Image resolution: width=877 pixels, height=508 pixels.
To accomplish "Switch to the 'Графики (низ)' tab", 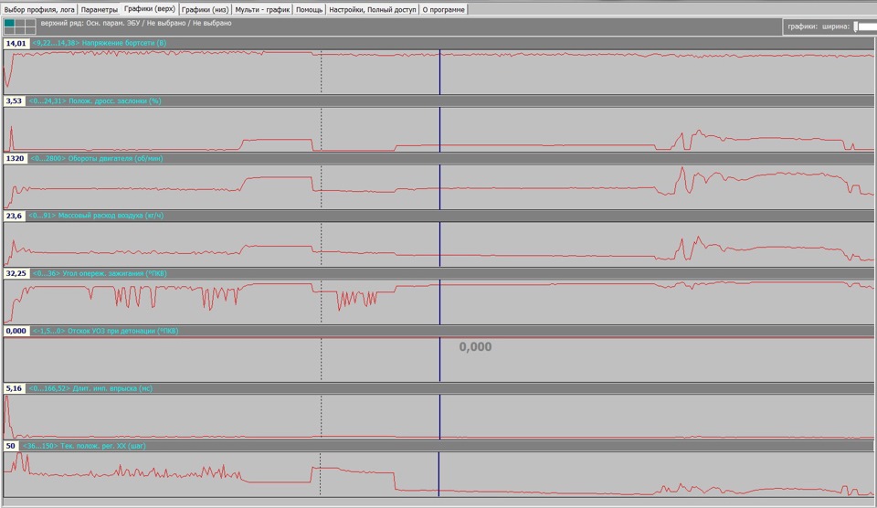I will click(204, 9).
